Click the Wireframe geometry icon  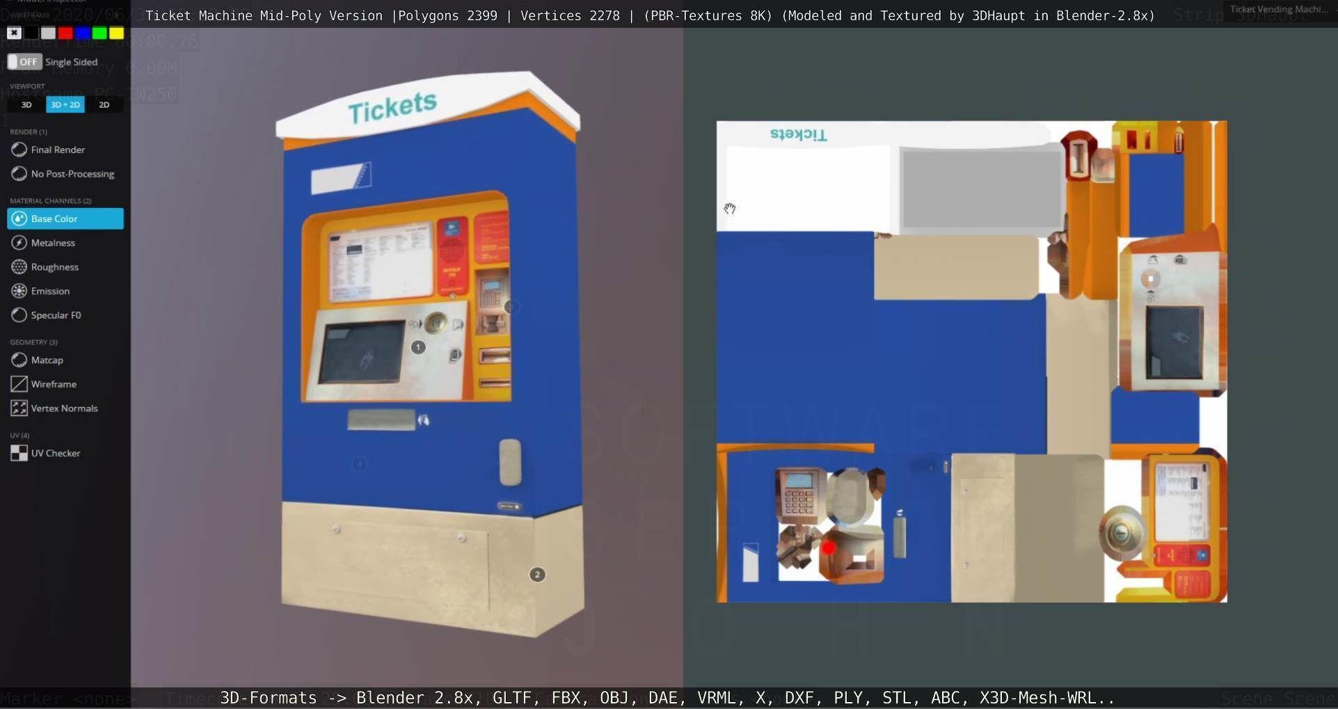19,384
